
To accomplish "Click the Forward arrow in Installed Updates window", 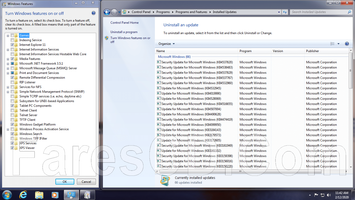I will click(x=114, y=12).
